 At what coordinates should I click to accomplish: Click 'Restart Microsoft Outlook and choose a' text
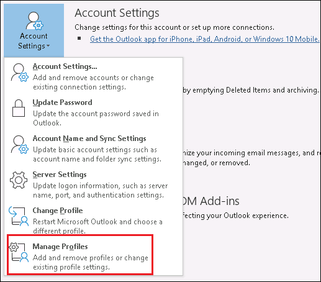[97, 222]
